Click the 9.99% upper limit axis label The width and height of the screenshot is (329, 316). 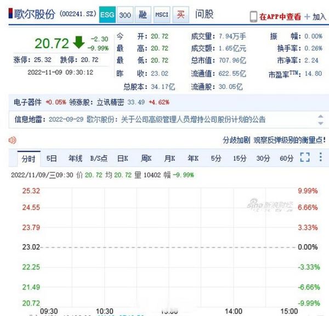(308, 191)
